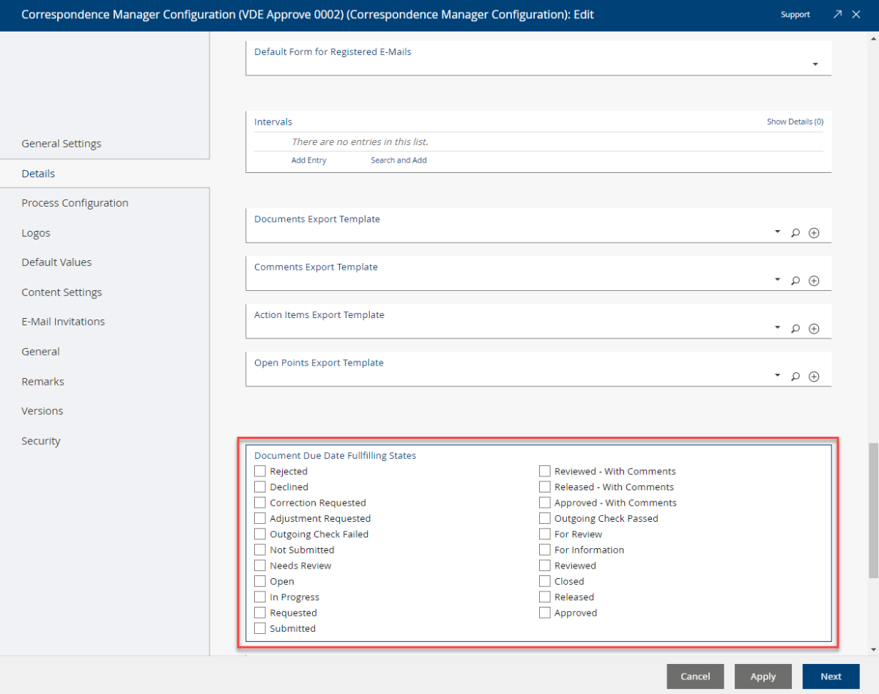
Task: Click add icon for Comments Export Template
Action: (814, 281)
